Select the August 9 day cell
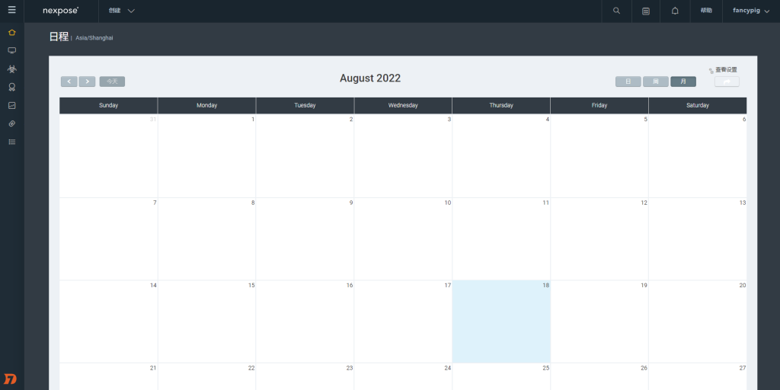 [x=305, y=238]
